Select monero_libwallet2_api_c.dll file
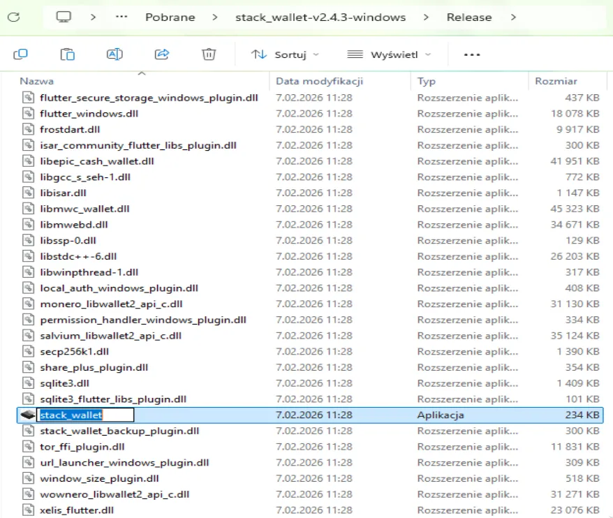Screen dimensions: 613x518 click(112, 304)
